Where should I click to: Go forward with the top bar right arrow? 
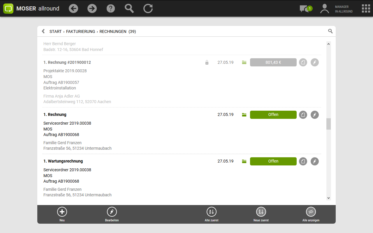coord(92,8)
